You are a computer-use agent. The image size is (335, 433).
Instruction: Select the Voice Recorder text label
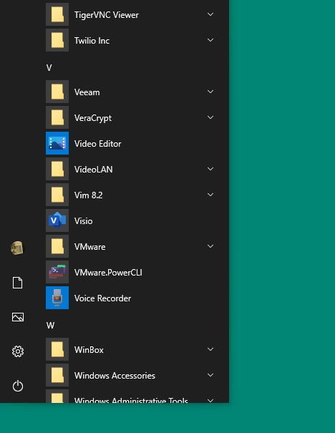(103, 298)
